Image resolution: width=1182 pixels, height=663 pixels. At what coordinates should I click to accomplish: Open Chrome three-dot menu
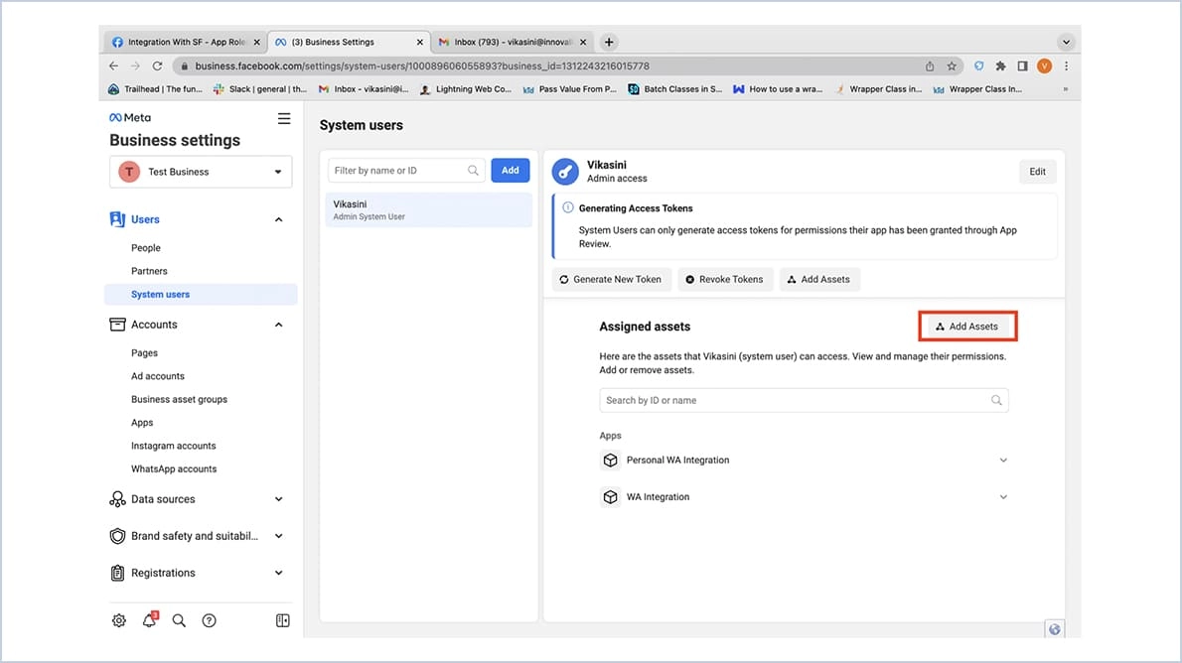tap(1066, 66)
